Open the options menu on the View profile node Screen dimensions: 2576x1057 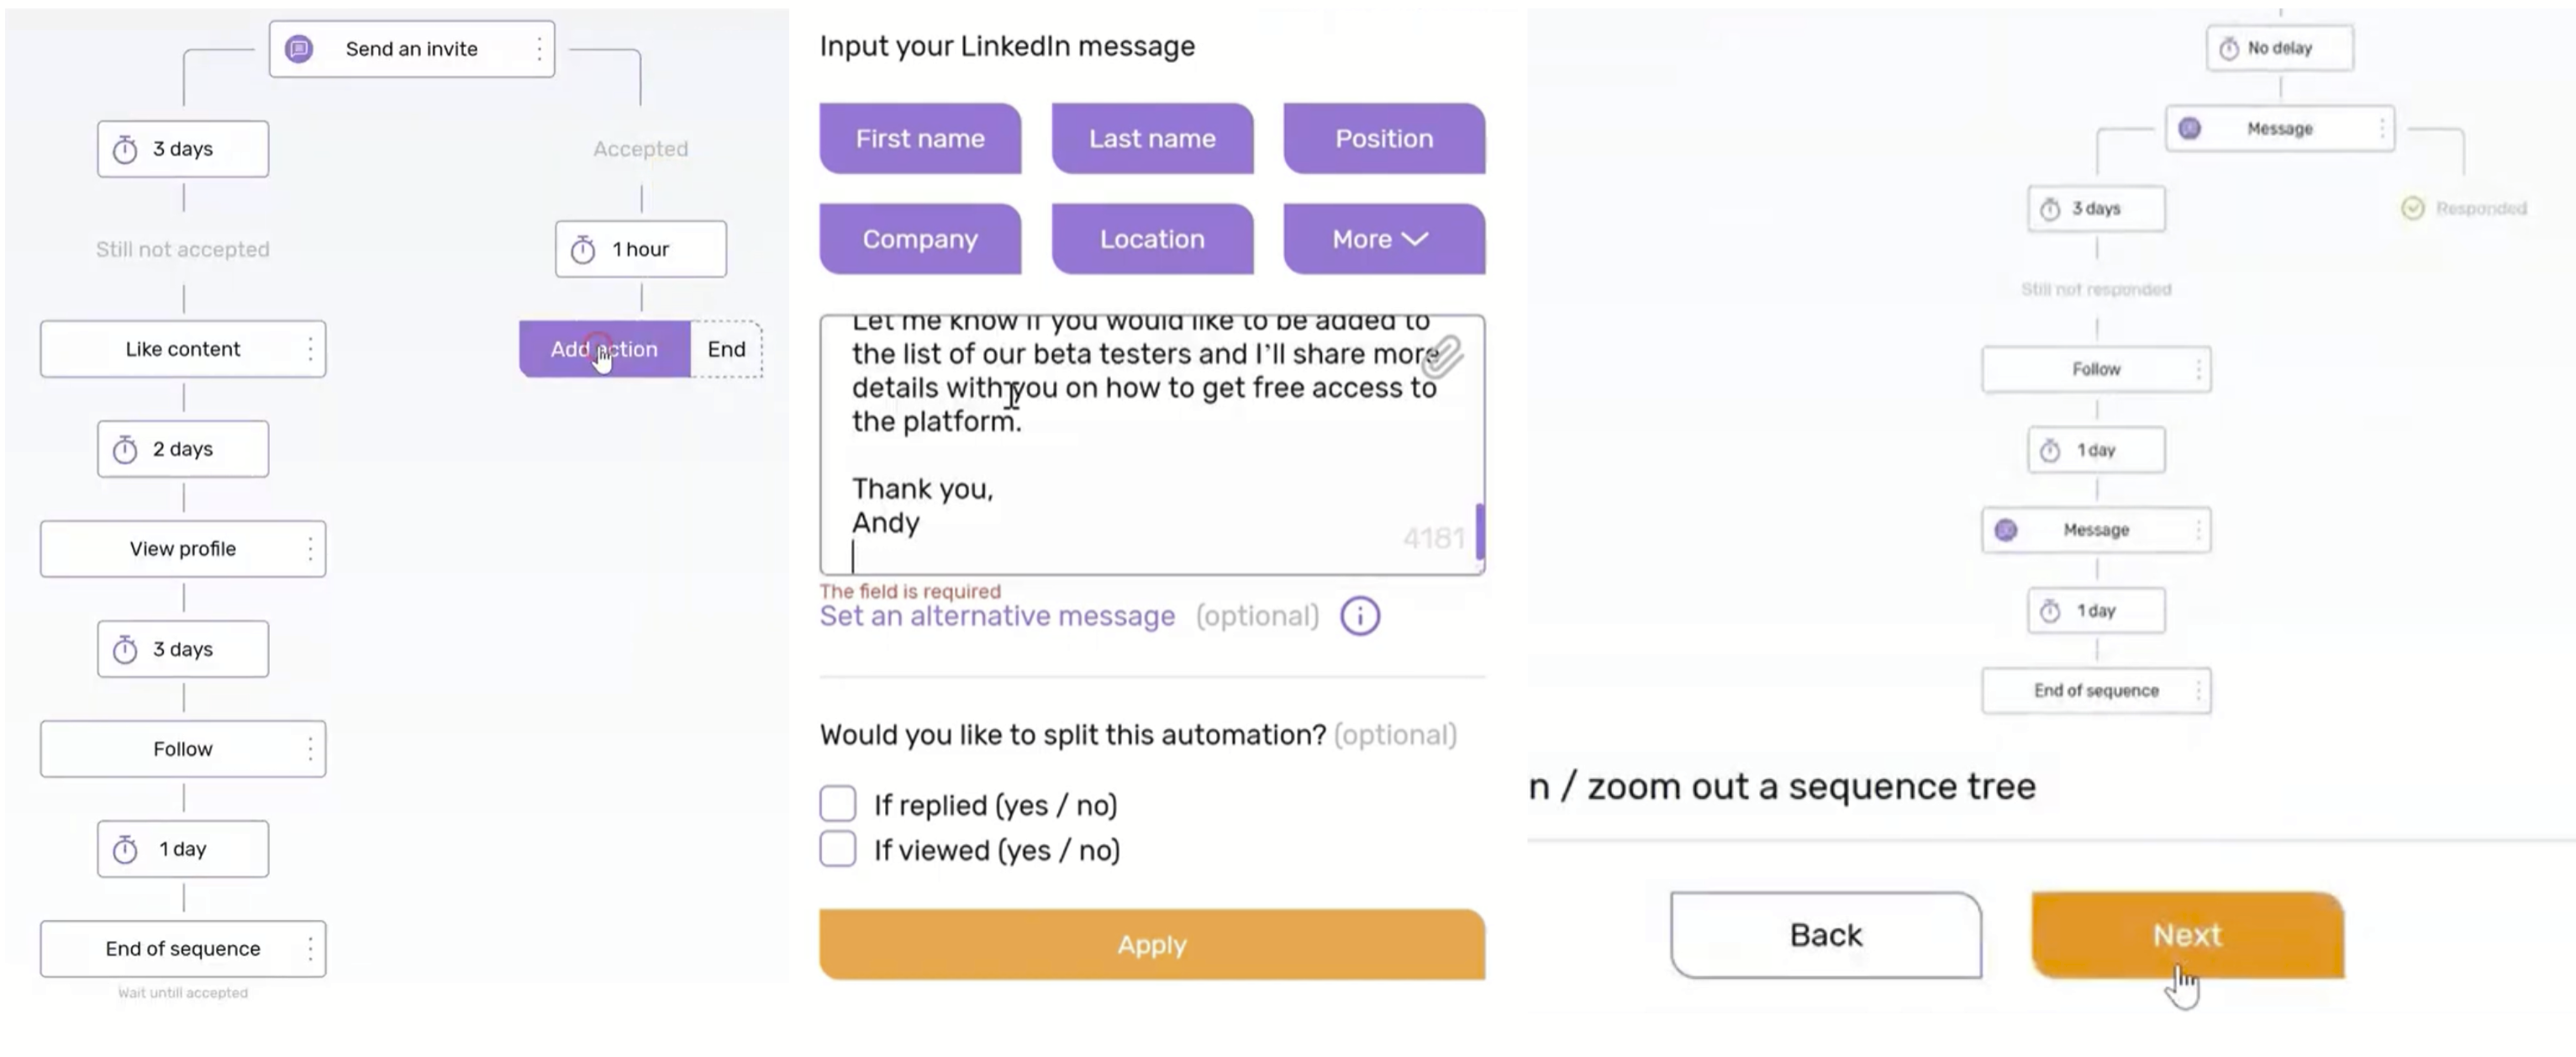tap(313, 548)
